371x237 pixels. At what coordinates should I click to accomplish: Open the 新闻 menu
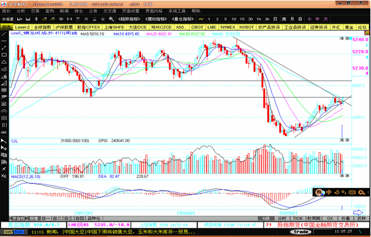[x=64, y=11]
